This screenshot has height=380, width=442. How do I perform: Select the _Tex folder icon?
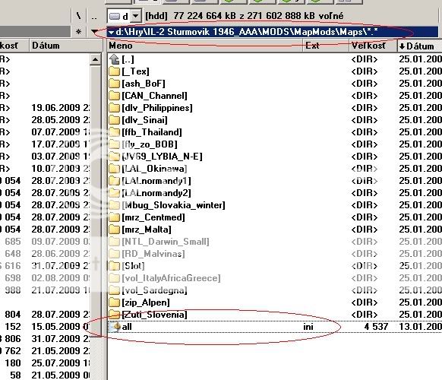click(114, 71)
